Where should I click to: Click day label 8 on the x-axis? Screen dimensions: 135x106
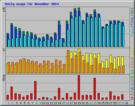[36, 103]
